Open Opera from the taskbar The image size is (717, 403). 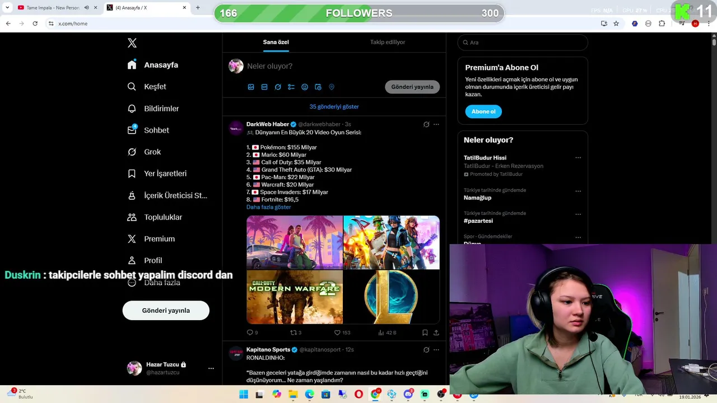click(358, 395)
